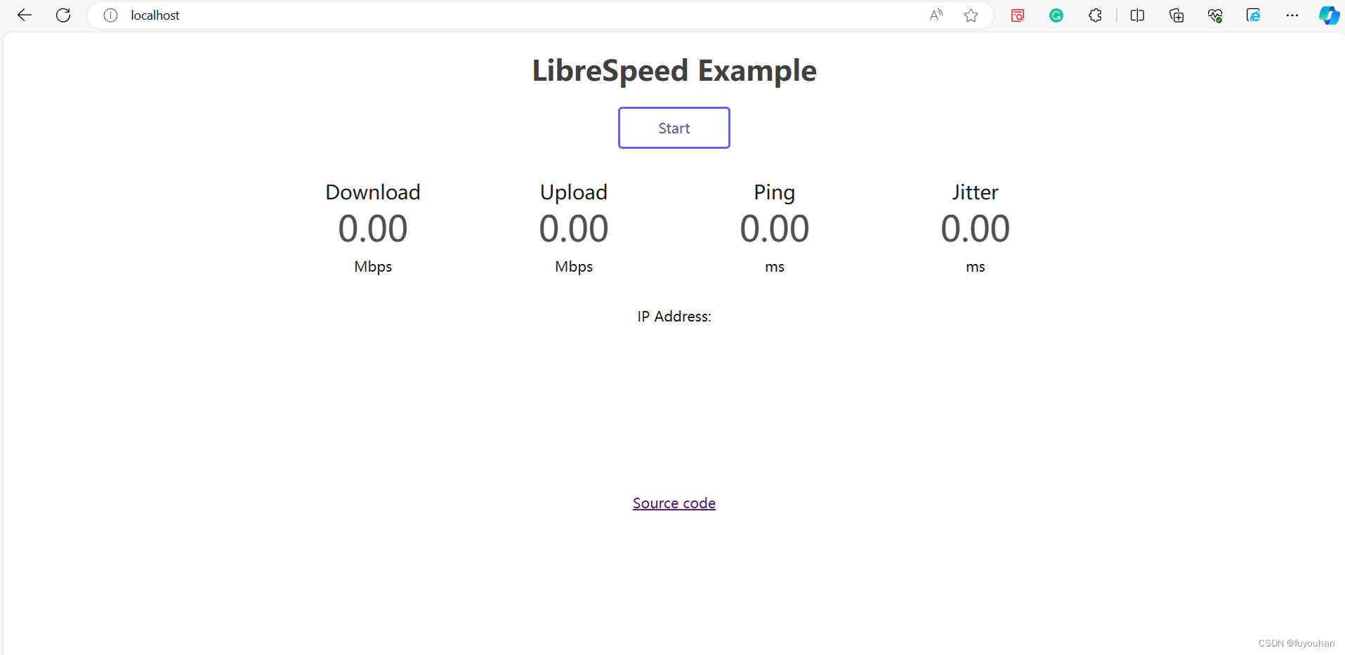Click the Edge IE mode icon

(x=1254, y=15)
